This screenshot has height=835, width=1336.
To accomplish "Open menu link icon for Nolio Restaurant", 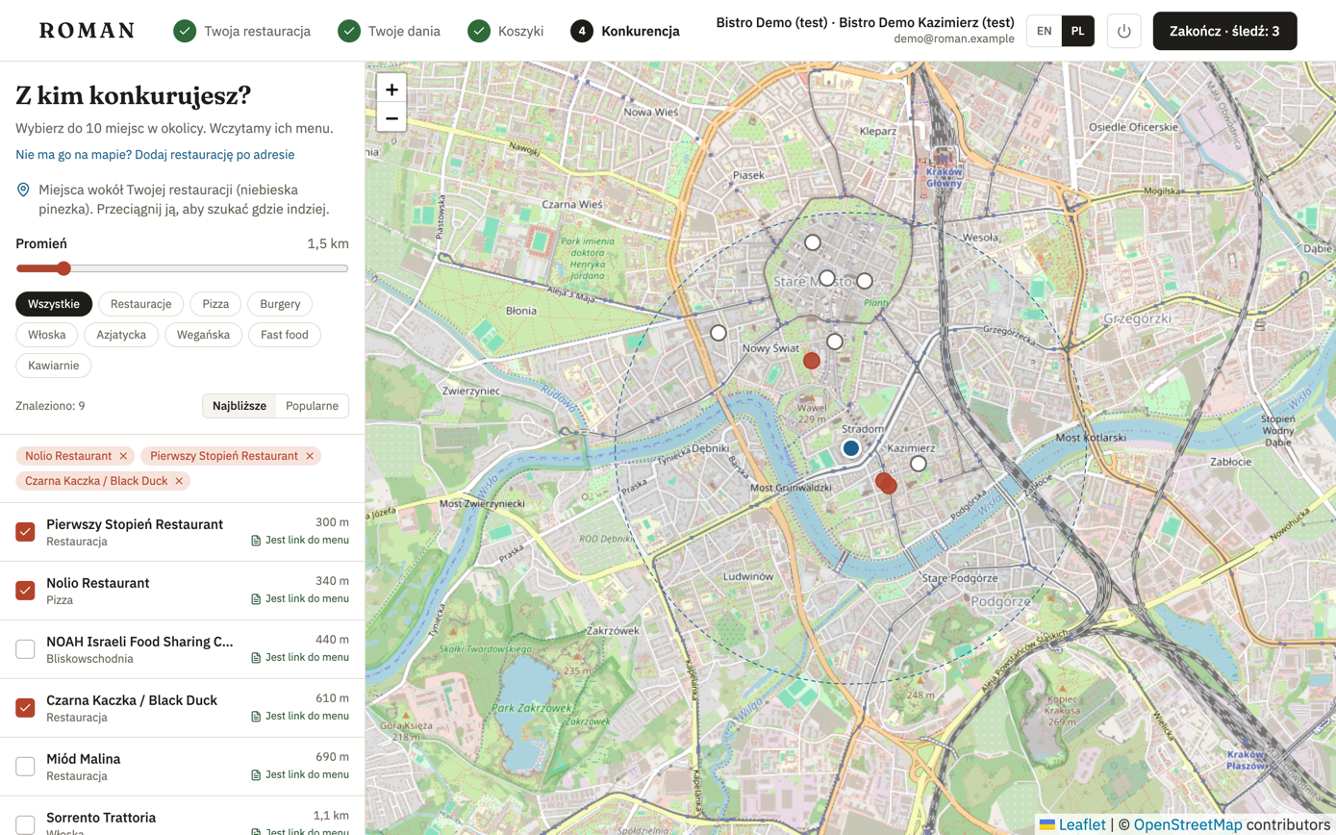I will coord(256,599).
